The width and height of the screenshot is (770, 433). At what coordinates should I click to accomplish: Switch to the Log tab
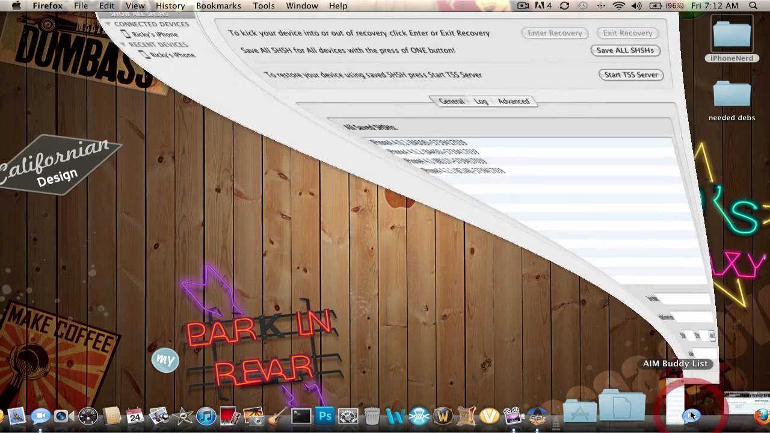(481, 101)
